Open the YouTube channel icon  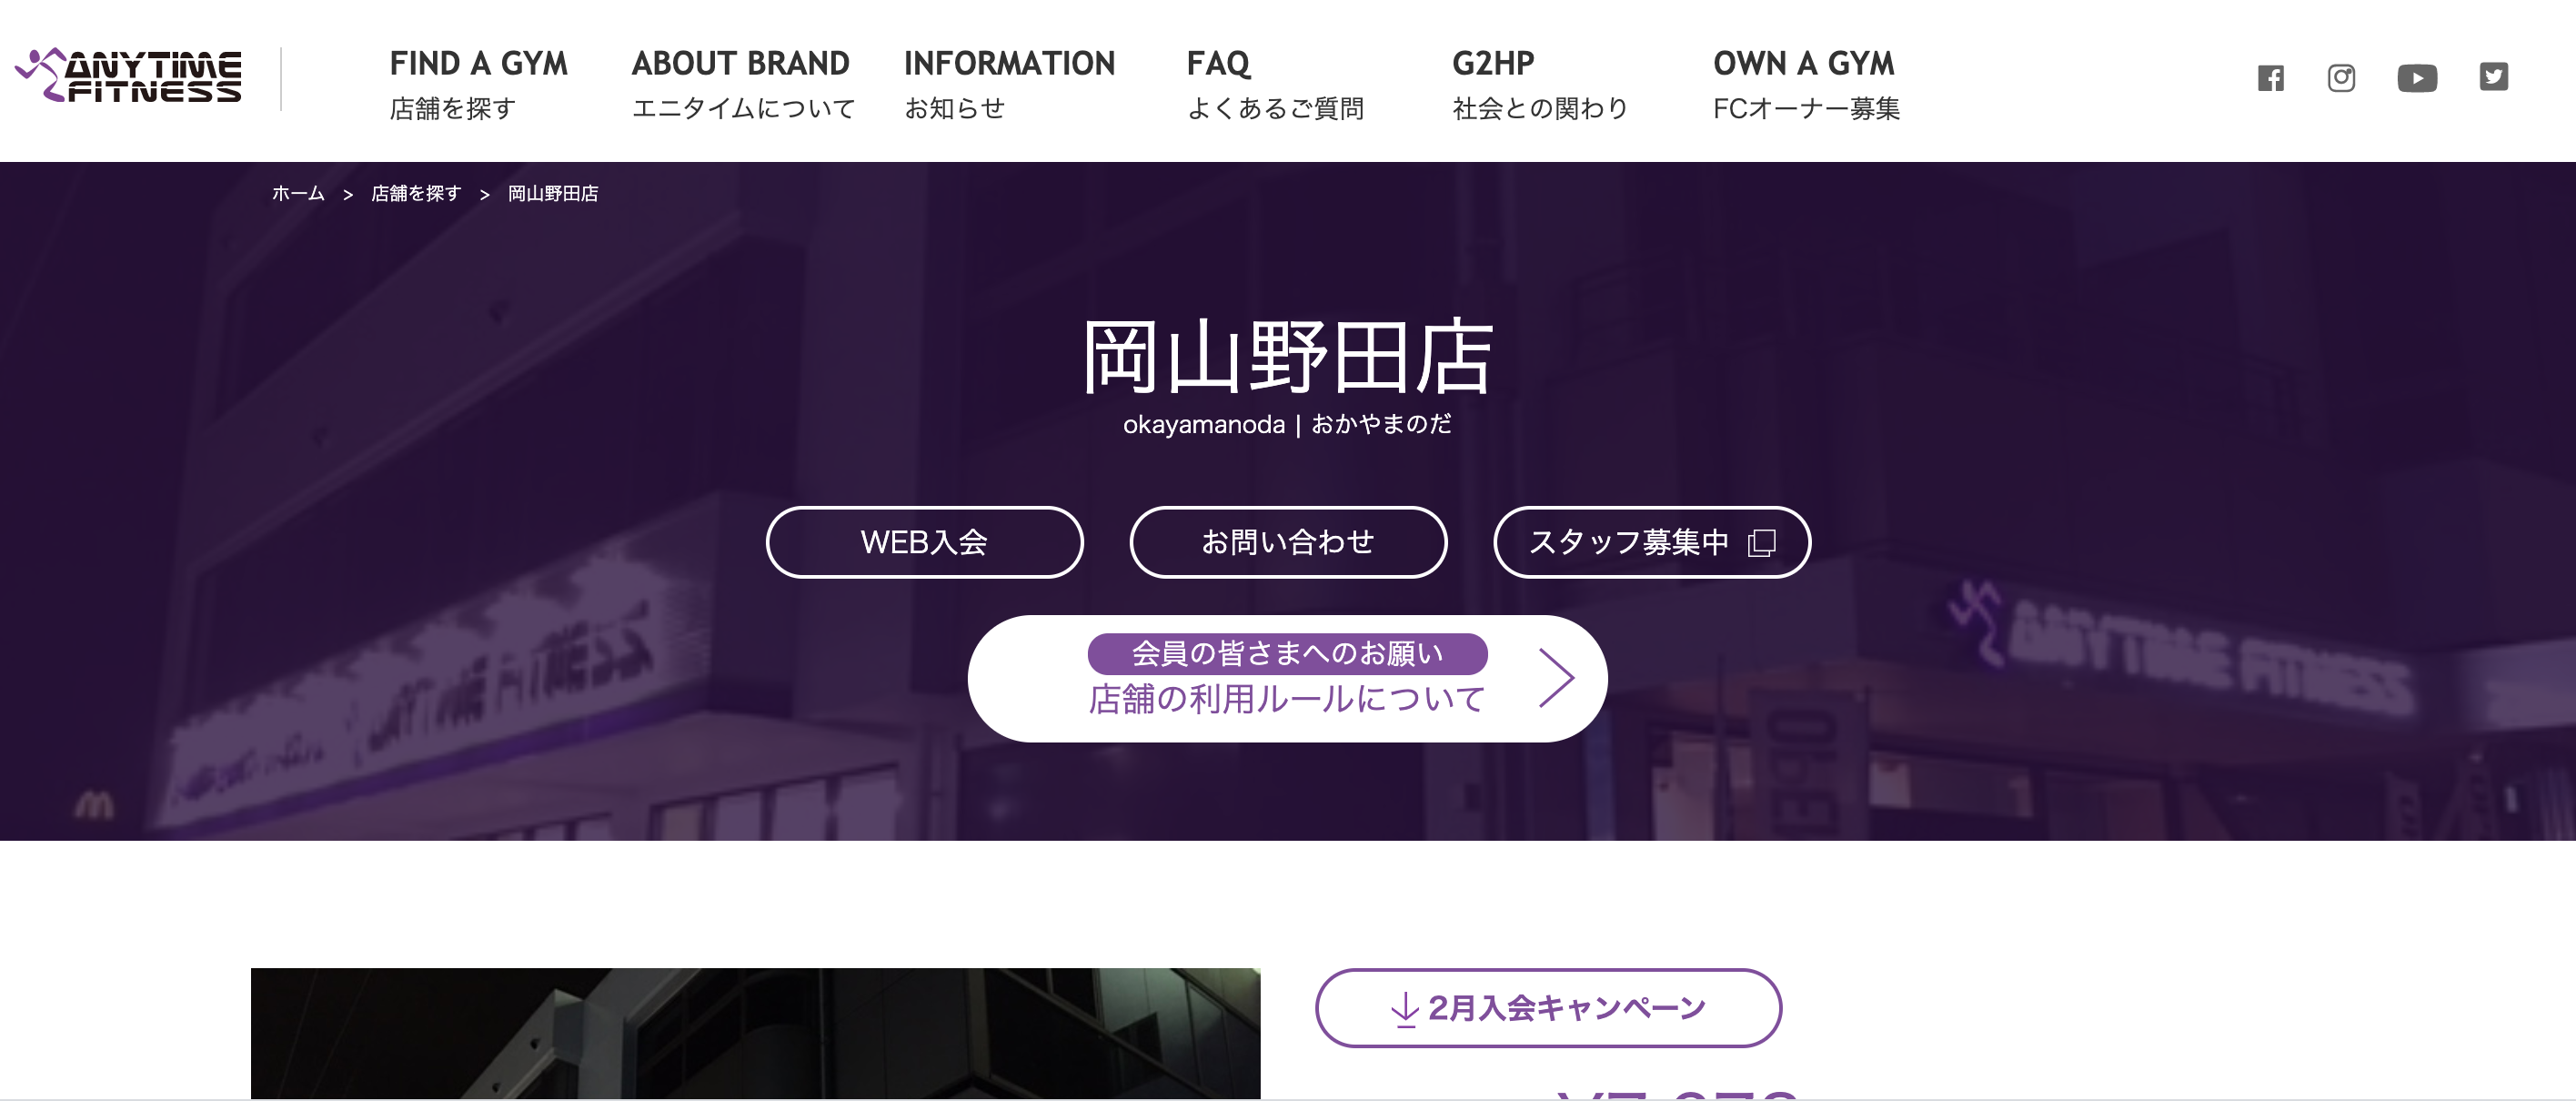point(2417,78)
